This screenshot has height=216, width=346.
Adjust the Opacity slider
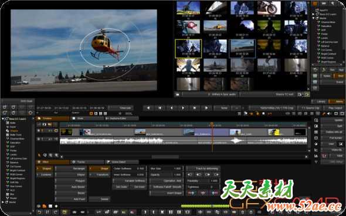167,174
